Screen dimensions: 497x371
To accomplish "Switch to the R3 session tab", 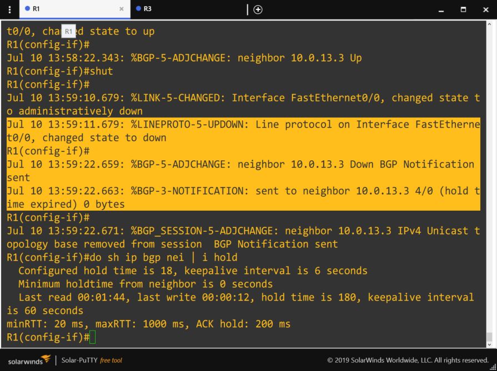I will tap(148, 9).
